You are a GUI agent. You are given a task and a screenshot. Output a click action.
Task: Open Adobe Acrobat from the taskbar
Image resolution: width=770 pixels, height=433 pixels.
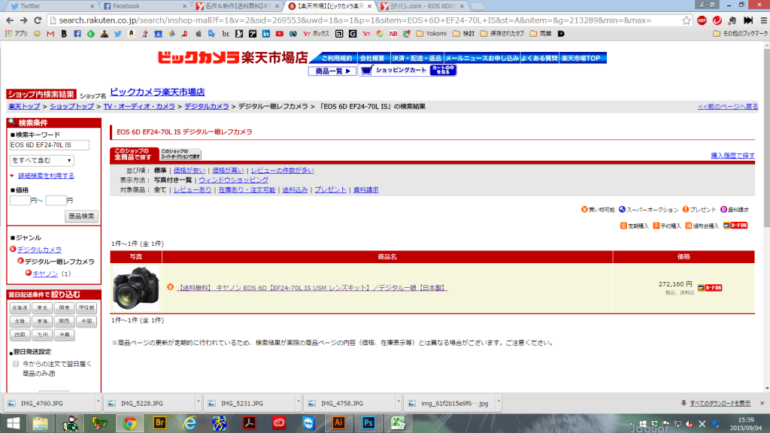coord(249,422)
